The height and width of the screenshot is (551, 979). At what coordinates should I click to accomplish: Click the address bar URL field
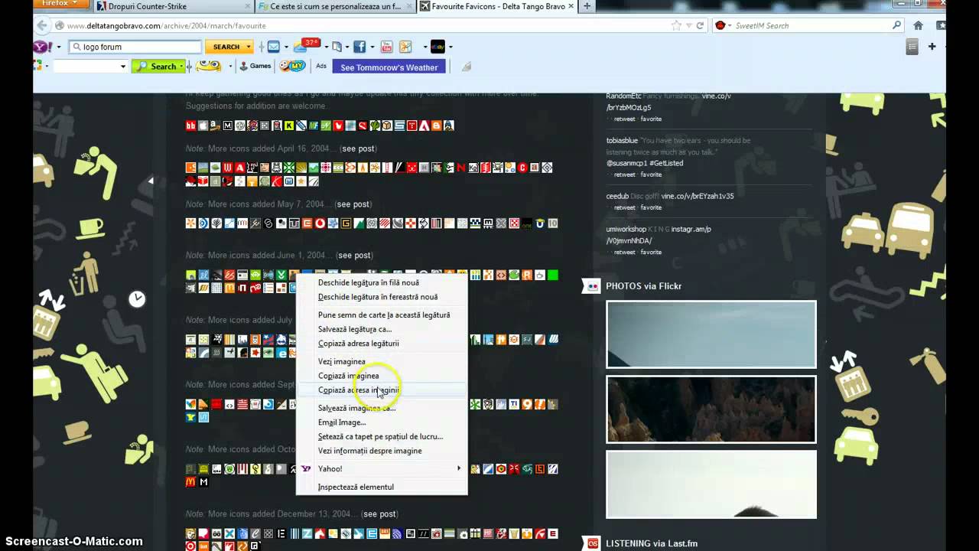coord(367,25)
